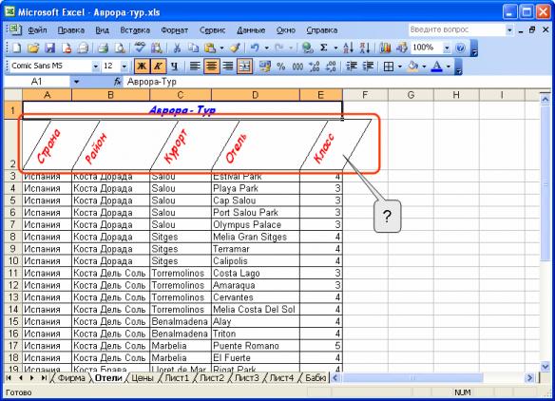The width and height of the screenshot is (555, 401).
Task: Click the Cut scissors icon
Action: 177,48
